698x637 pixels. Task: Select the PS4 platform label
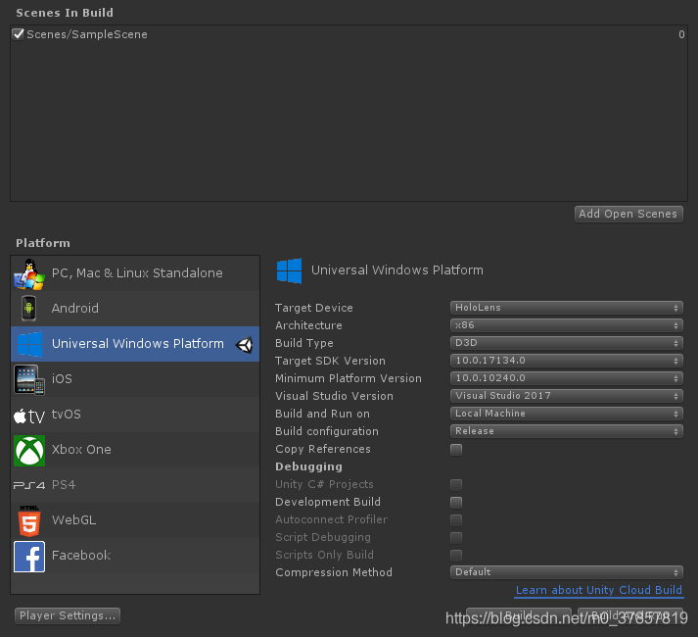pos(64,485)
